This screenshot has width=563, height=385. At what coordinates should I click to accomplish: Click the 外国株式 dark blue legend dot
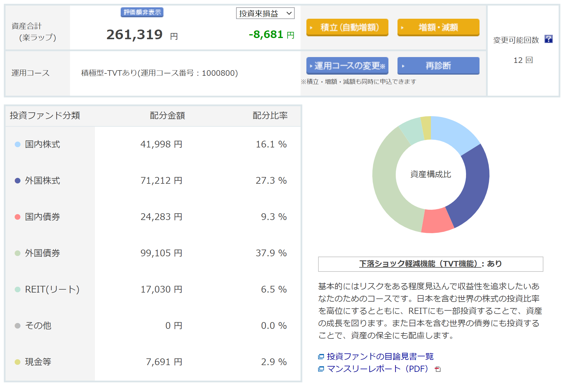18,181
